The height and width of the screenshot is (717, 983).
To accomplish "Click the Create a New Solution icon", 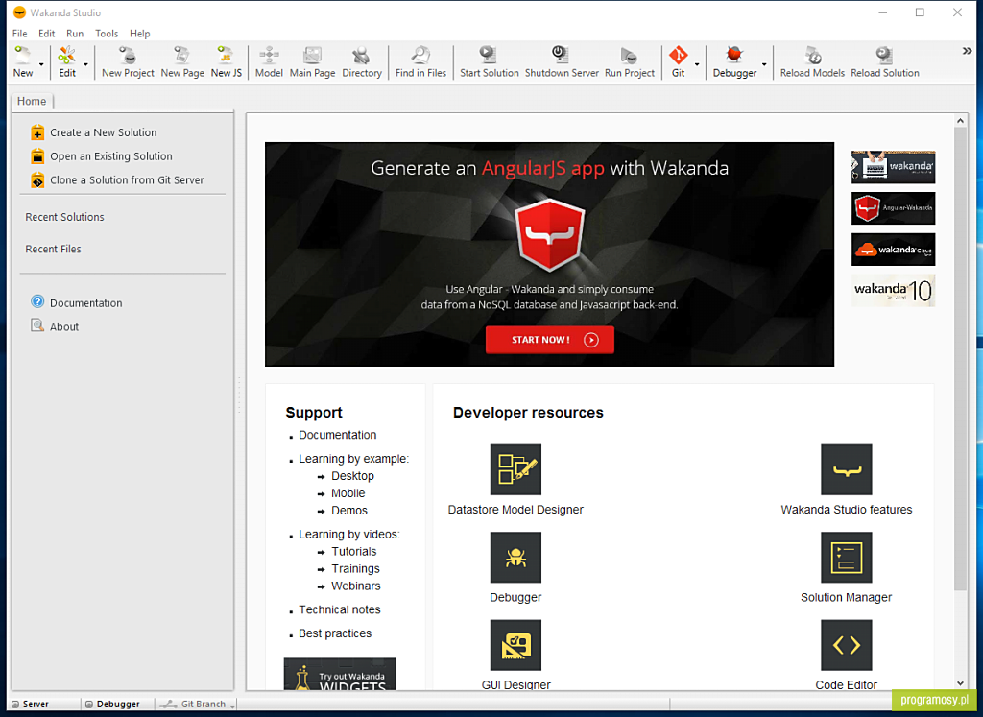I will 37,132.
